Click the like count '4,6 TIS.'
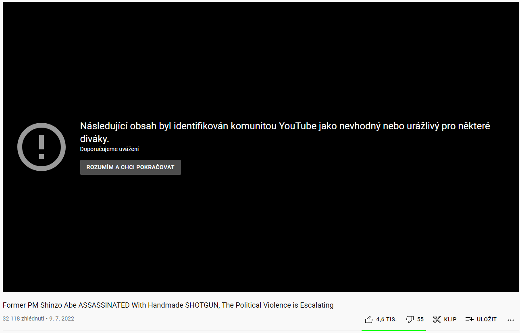The width and height of the screenshot is (520, 333). coord(386,319)
